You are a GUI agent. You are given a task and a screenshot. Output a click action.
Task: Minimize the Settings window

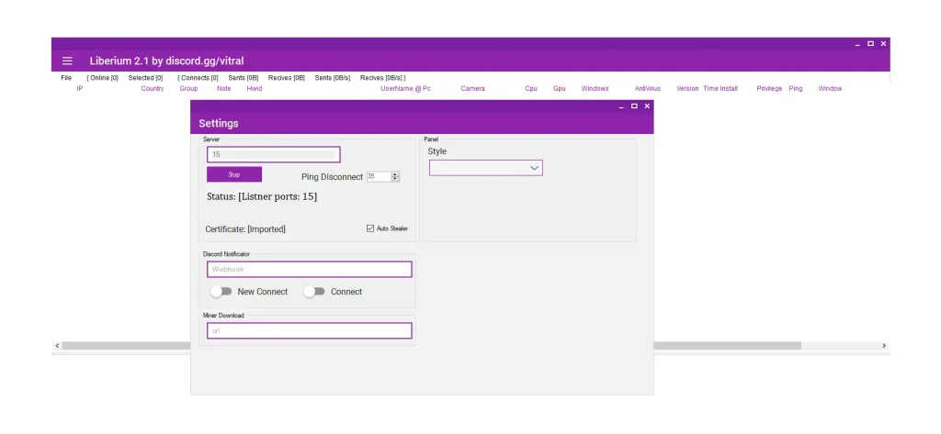pyautogui.click(x=621, y=106)
